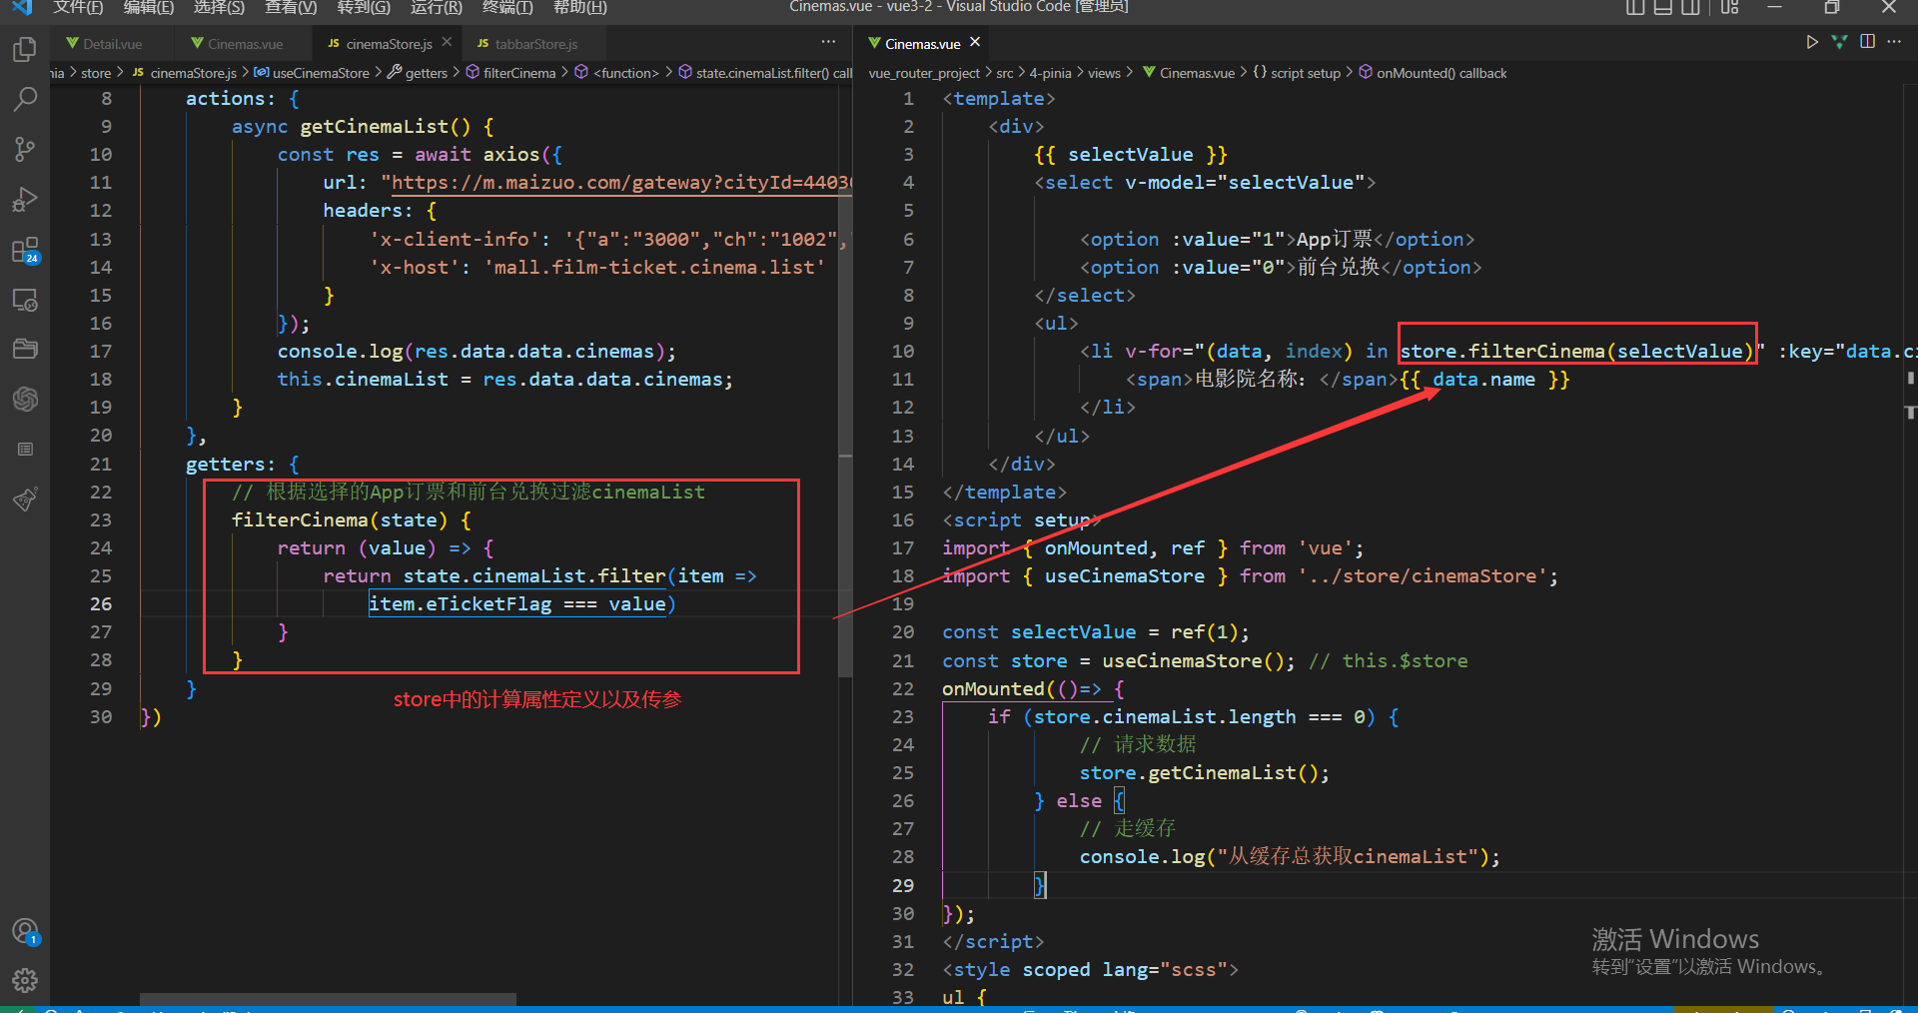Expand the right-editor Cinemas.vue breadcrumb
This screenshot has height=1013, width=1918.
1188,73
